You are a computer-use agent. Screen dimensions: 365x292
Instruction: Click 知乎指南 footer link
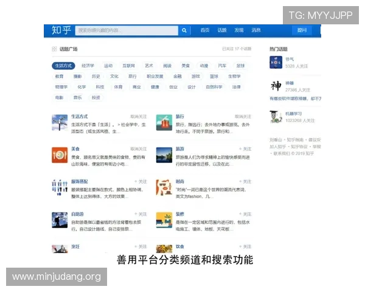click(295, 140)
